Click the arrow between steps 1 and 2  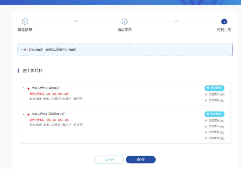76,21
